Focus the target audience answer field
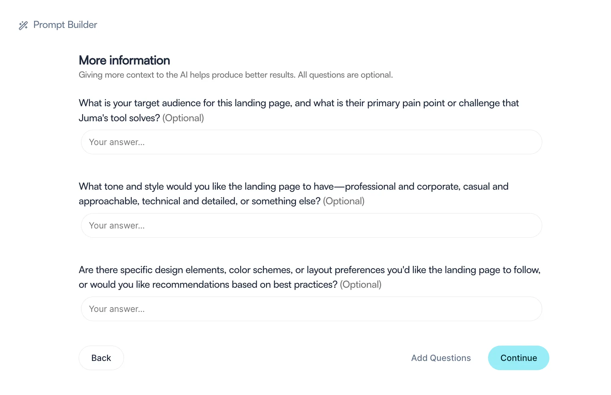 (x=311, y=142)
